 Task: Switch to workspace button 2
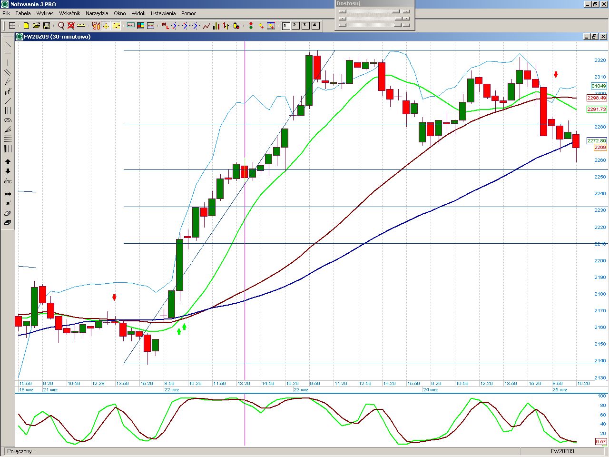point(295,26)
